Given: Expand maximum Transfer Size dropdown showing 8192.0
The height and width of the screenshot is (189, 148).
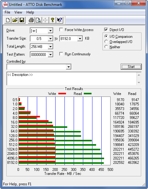Looking at the screenshot, I should pyautogui.click(x=80, y=39).
